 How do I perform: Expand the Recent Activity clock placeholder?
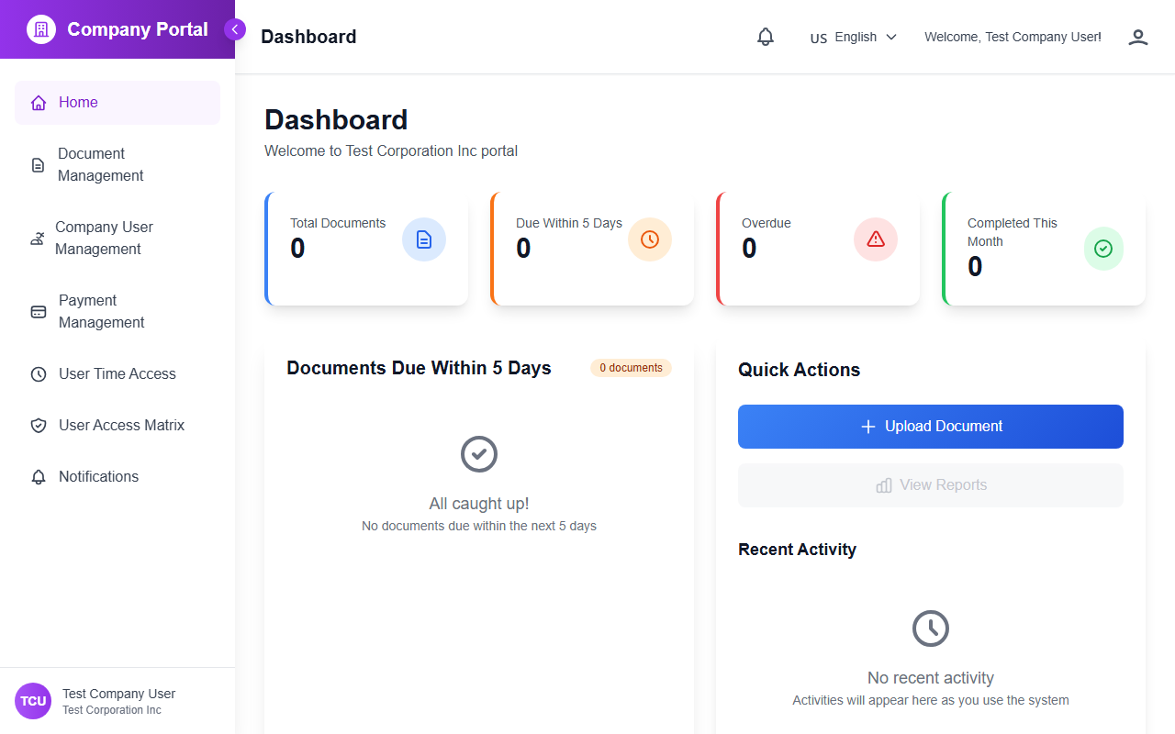[x=930, y=628]
